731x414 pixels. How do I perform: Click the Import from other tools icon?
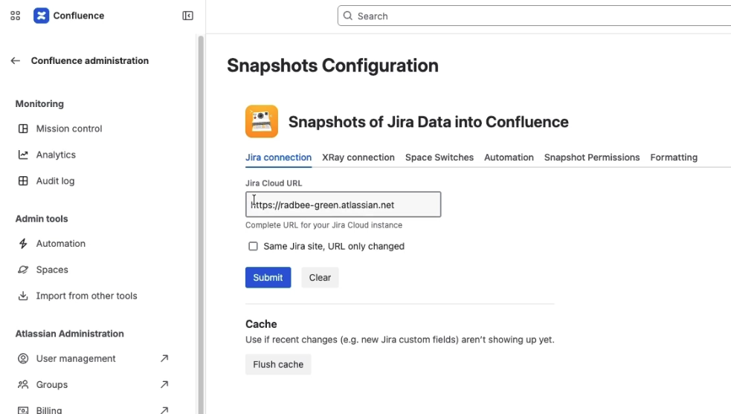pos(23,296)
